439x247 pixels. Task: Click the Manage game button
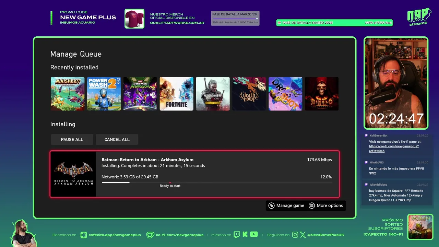(287, 205)
